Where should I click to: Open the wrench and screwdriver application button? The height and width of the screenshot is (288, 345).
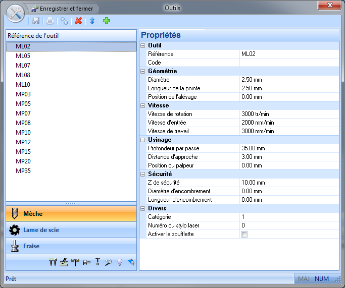15,12
